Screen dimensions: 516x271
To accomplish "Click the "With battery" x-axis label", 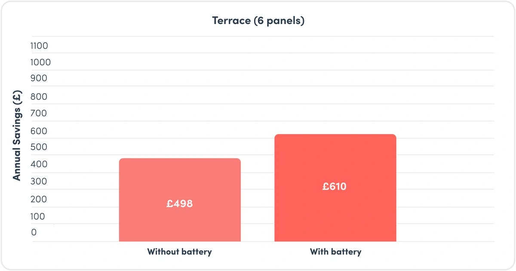I will pos(335,252).
